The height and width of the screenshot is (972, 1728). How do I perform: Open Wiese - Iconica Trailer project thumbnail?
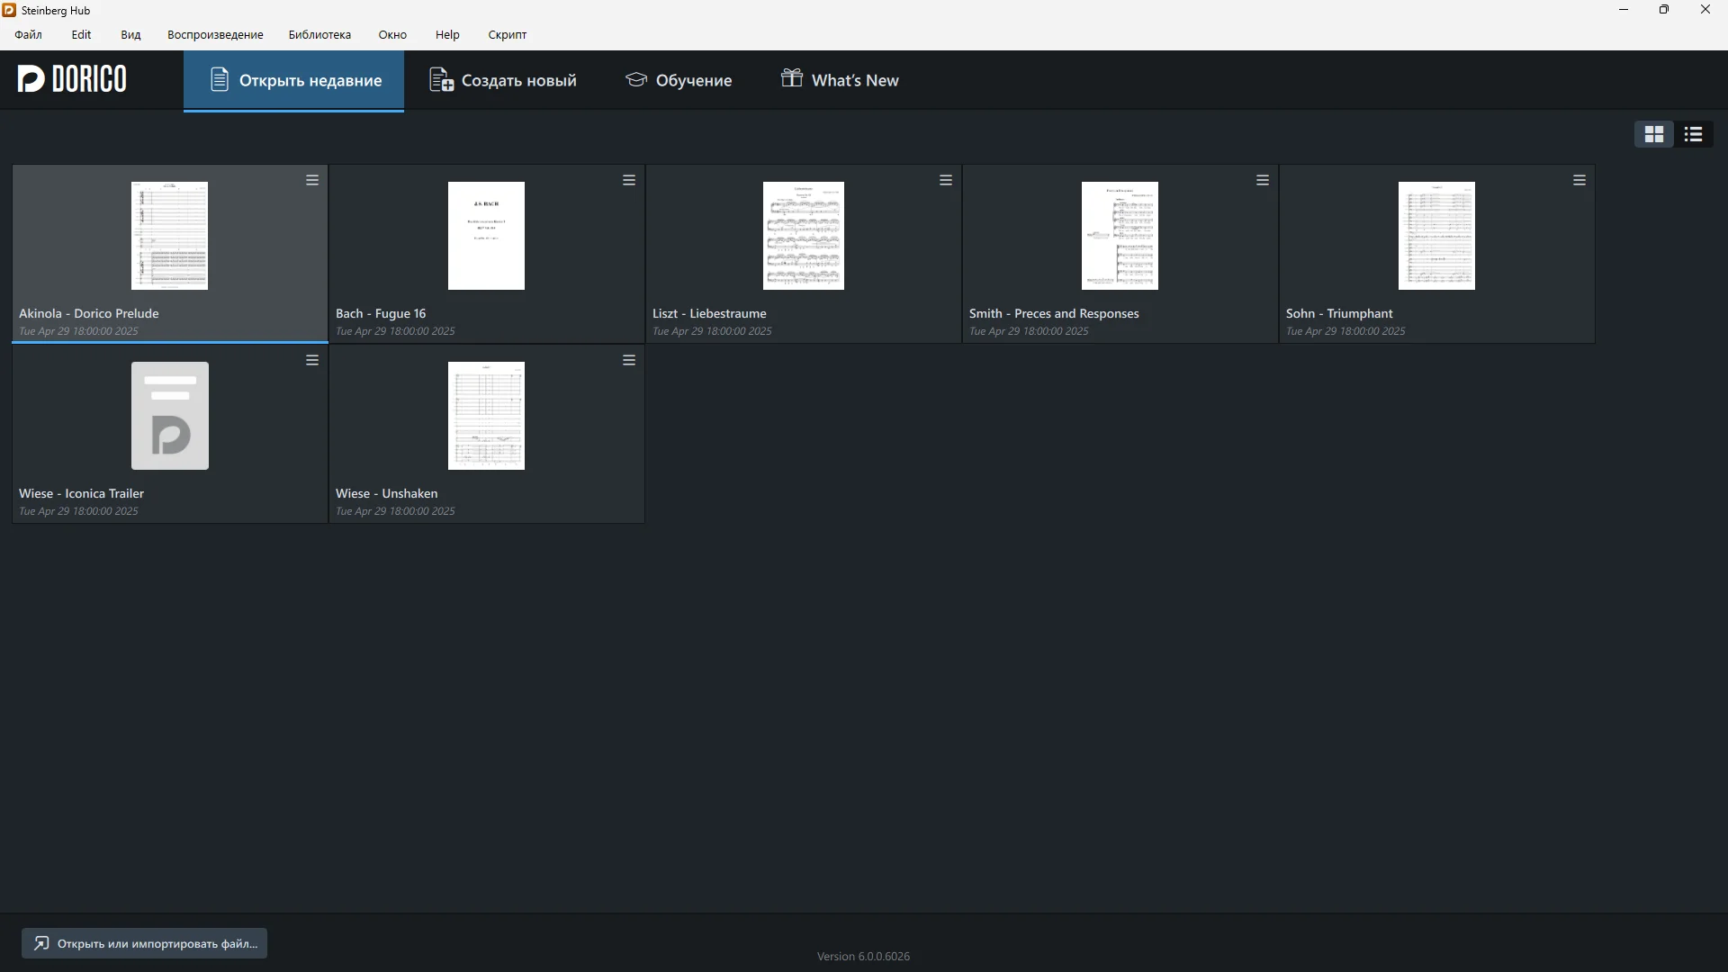click(169, 416)
